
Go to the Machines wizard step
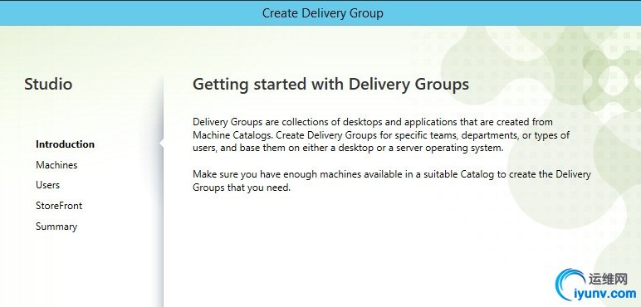tap(56, 165)
